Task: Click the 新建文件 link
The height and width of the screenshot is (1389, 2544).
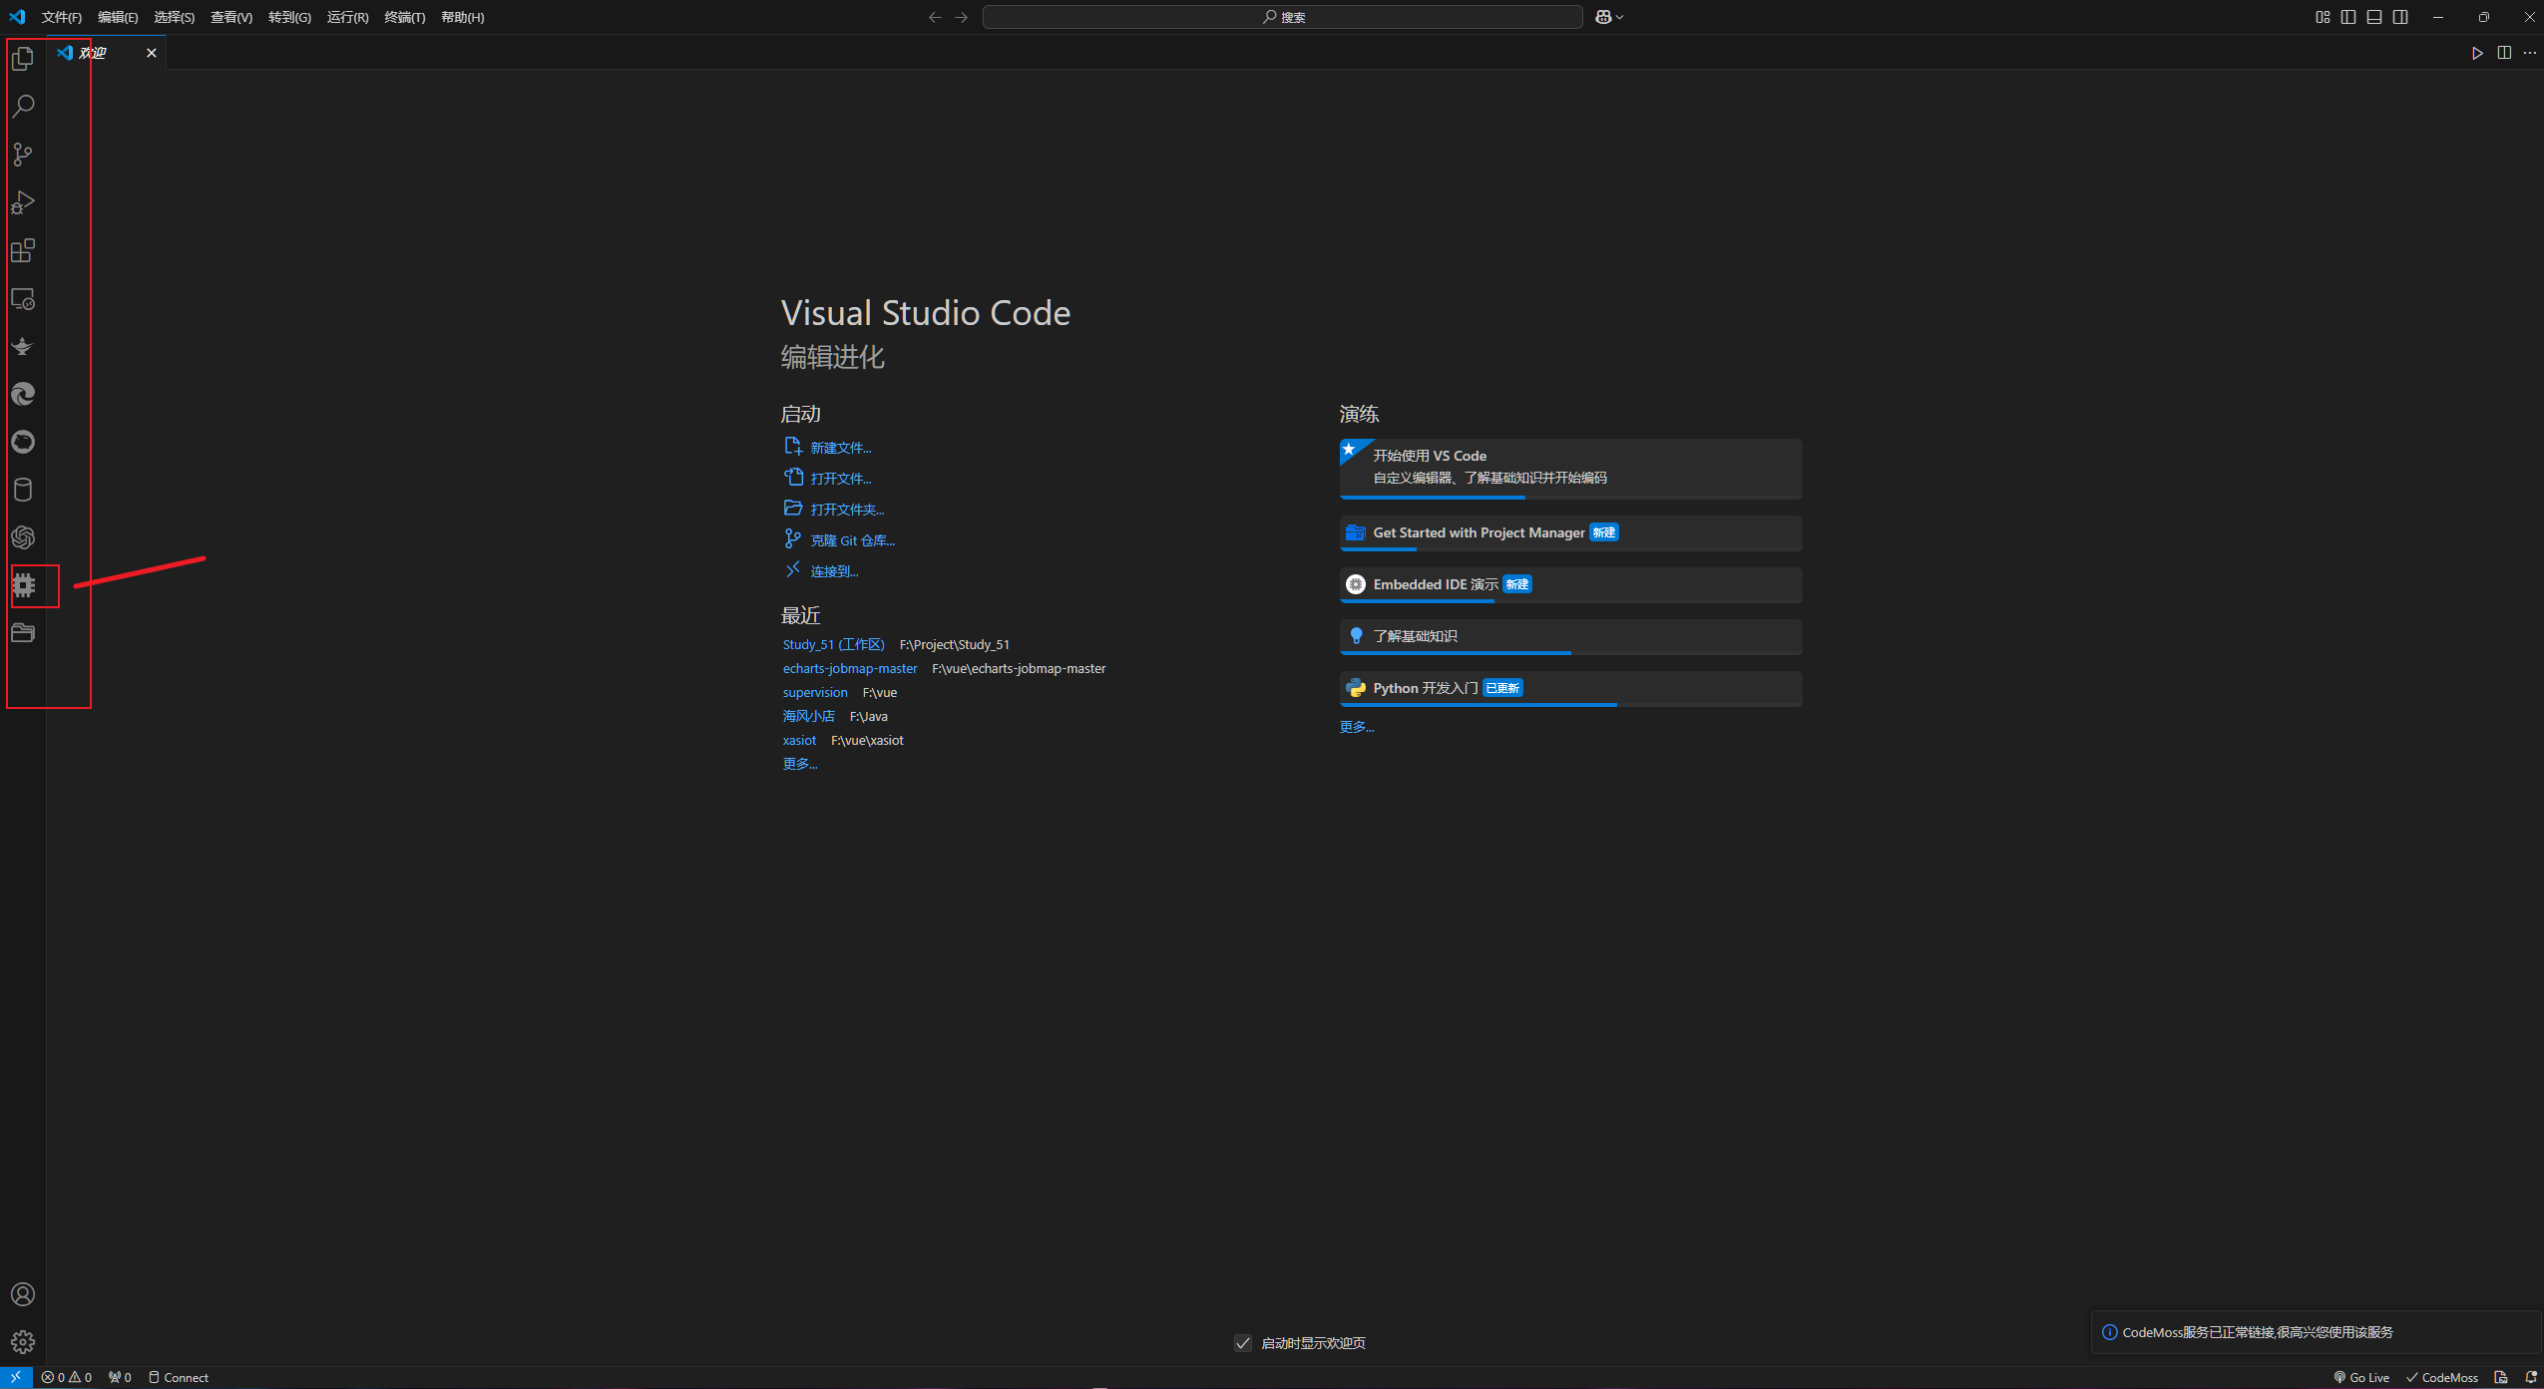Action: click(x=840, y=448)
